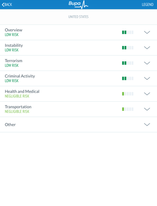Expand the Other section chevron
This screenshot has height=206, width=157.
tap(147, 124)
